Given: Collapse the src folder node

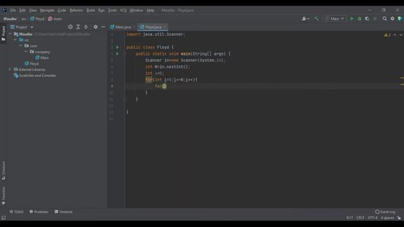Looking at the screenshot, I should 15,40.
